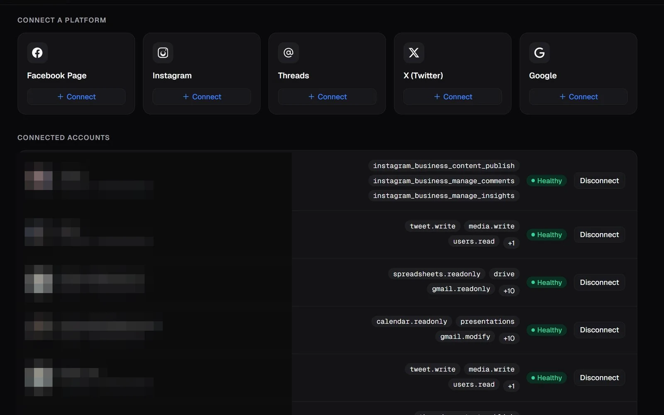Click the Google platform name
This screenshot has width=664, height=415.
543,76
